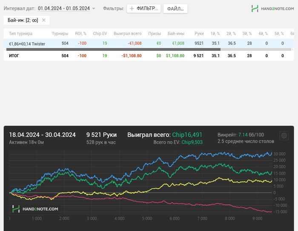The height and width of the screenshot is (231, 298).
Task: Click the plus icon to add a filter
Action: (x=132, y=9)
